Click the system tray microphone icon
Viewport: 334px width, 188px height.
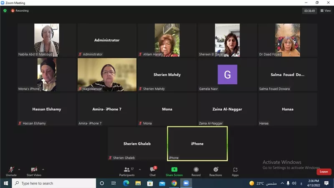pyautogui.click(x=288, y=183)
